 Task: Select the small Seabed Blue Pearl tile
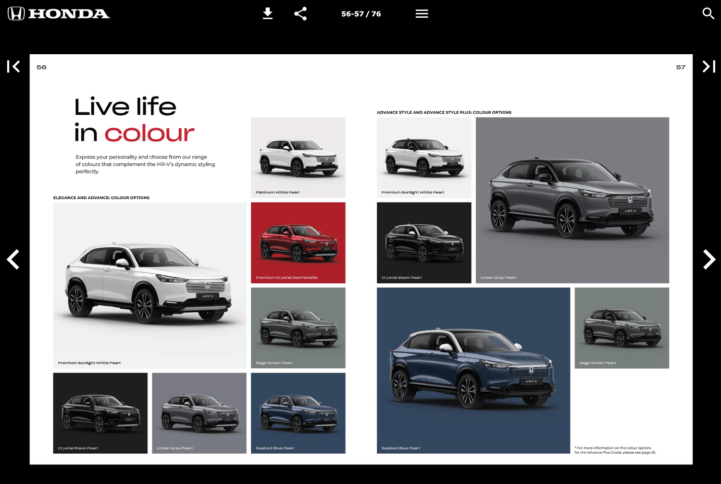pyautogui.click(x=298, y=413)
